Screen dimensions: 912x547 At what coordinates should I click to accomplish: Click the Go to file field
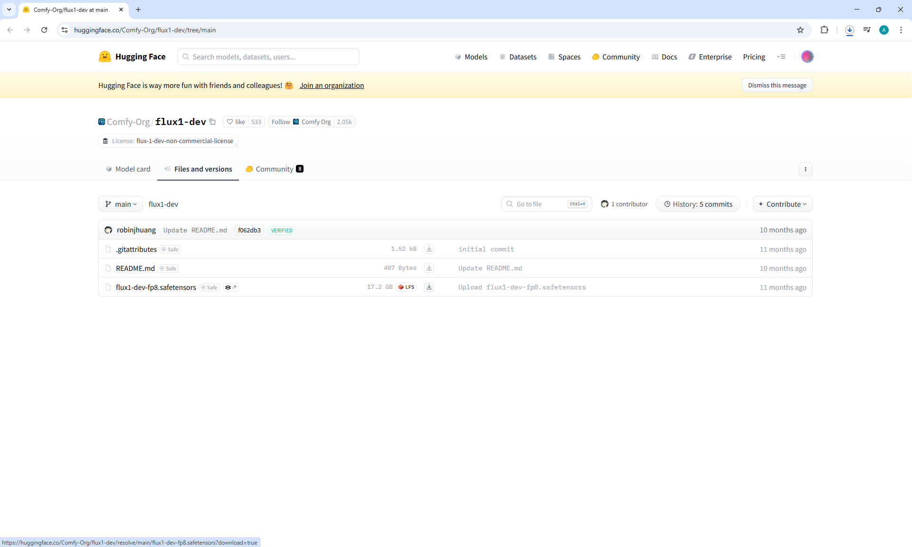[541, 204]
